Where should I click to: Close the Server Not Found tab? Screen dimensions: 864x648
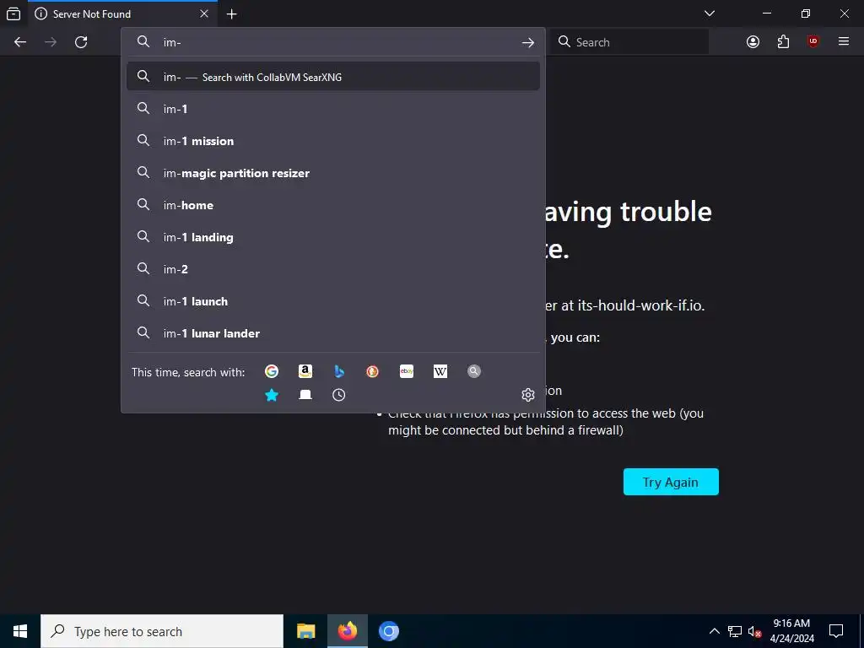[204, 13]
